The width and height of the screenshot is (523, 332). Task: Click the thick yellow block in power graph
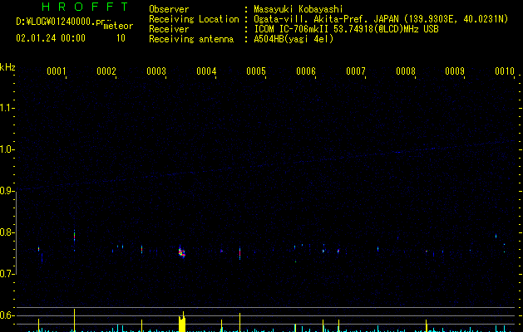(182, 324)
